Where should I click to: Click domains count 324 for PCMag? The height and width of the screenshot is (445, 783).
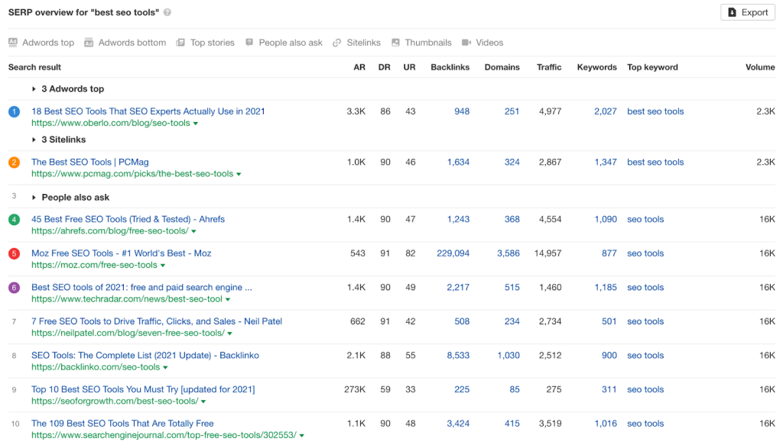[x=512, y=163]
